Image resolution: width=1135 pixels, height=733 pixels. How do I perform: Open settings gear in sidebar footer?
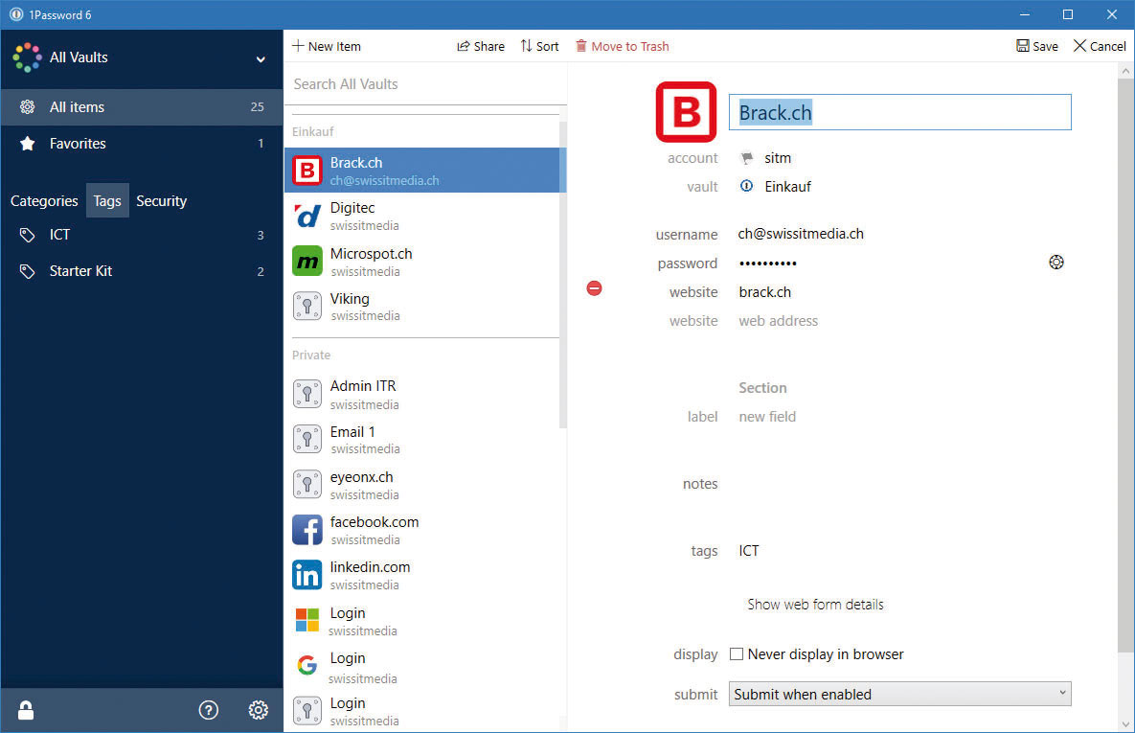pyautogui.click(x=259, y=710)
